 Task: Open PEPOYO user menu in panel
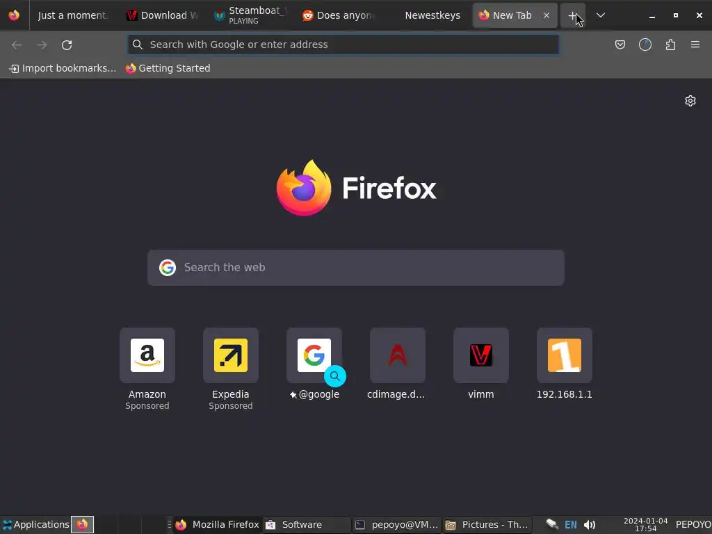(x=693, y=524)
